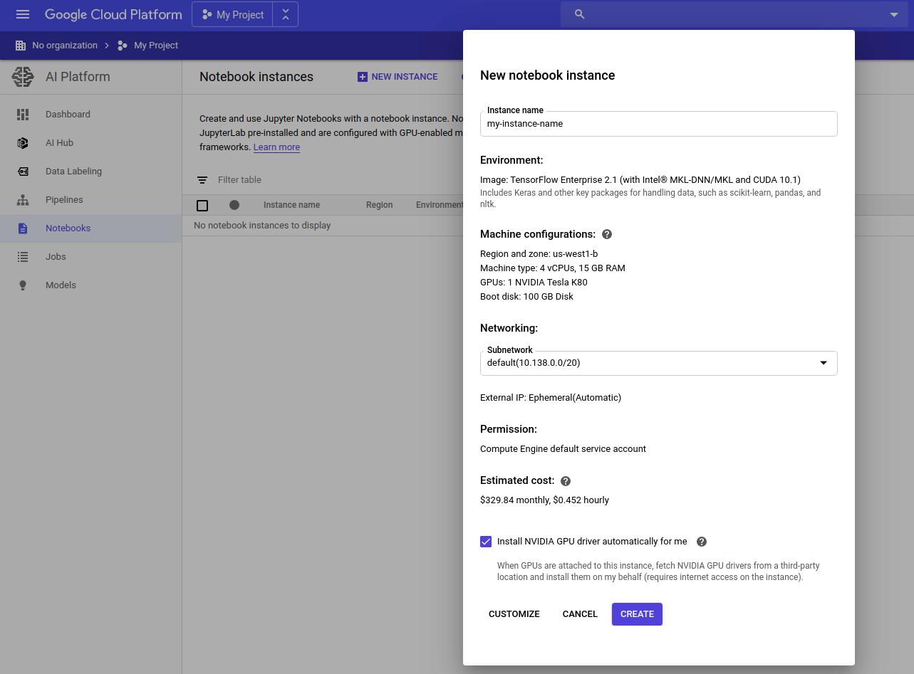Click the filter table icon
The width and height of the screenshot is (914, 674).
202,180
